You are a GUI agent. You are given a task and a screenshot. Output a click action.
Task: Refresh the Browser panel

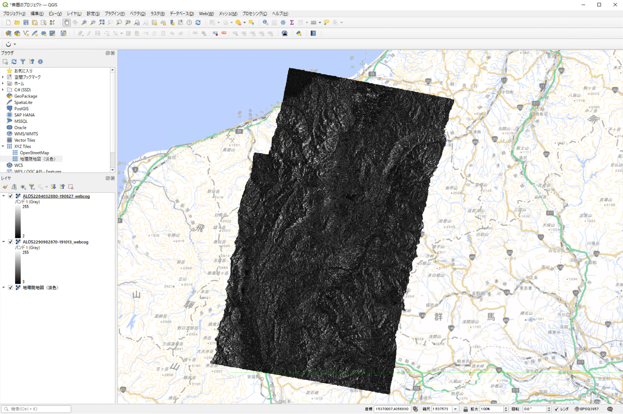tap(14, 62)
